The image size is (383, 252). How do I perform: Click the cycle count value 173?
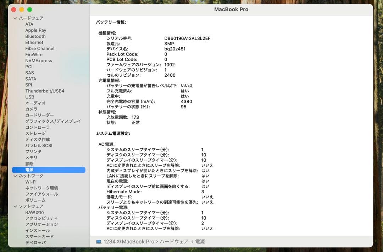(135, 117)
